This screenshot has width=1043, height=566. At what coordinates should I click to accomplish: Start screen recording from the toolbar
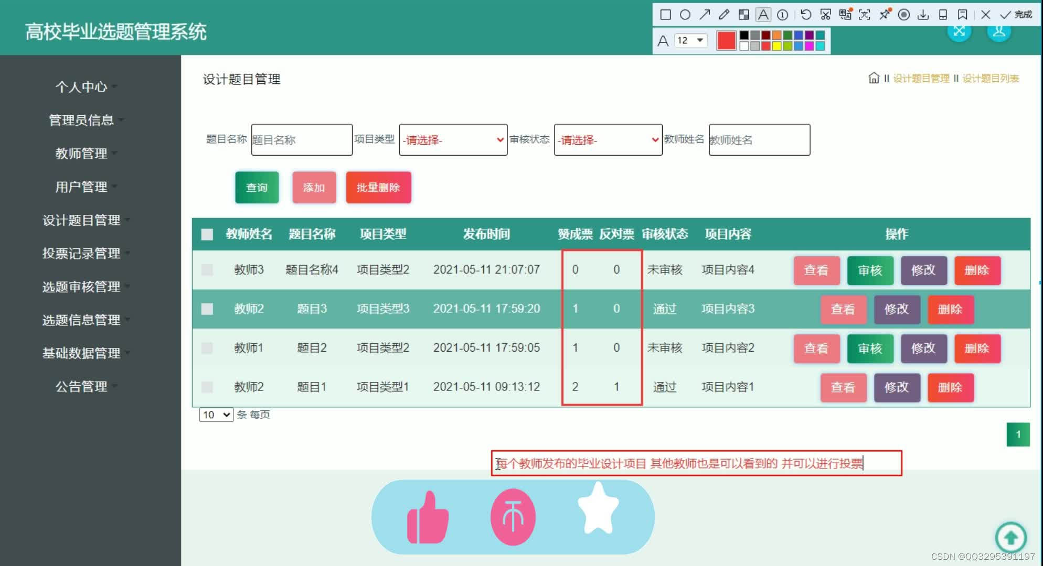coord(903,15)
